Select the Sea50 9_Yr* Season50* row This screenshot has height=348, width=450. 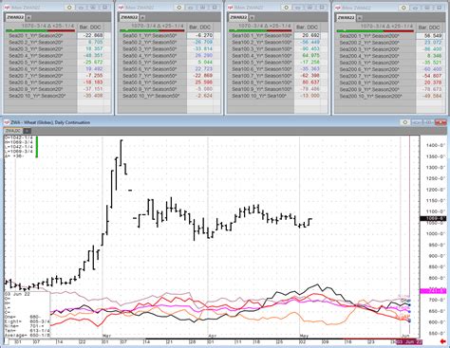[153, 88]
